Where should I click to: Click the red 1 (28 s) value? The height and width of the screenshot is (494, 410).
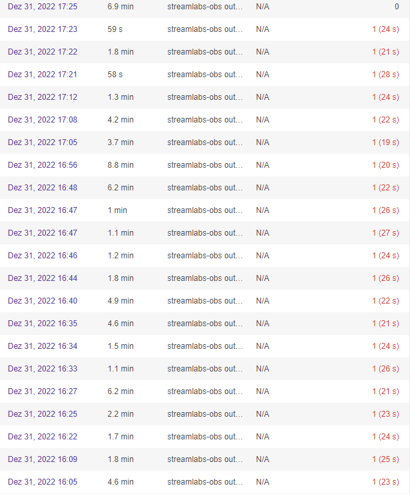[385, 75]
